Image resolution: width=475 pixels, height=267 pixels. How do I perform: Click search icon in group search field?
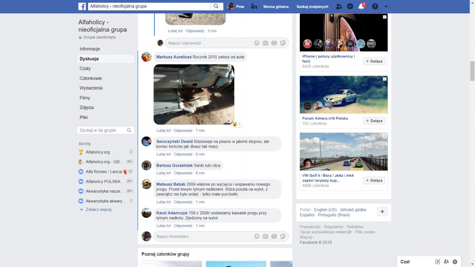coord(129,130)
